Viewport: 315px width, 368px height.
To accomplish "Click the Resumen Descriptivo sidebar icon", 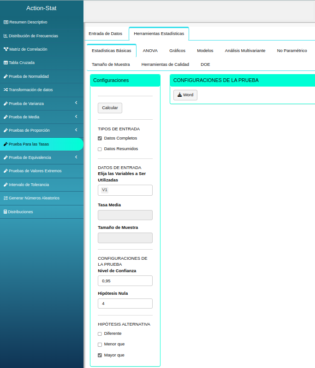I will [x=6, y=22].
